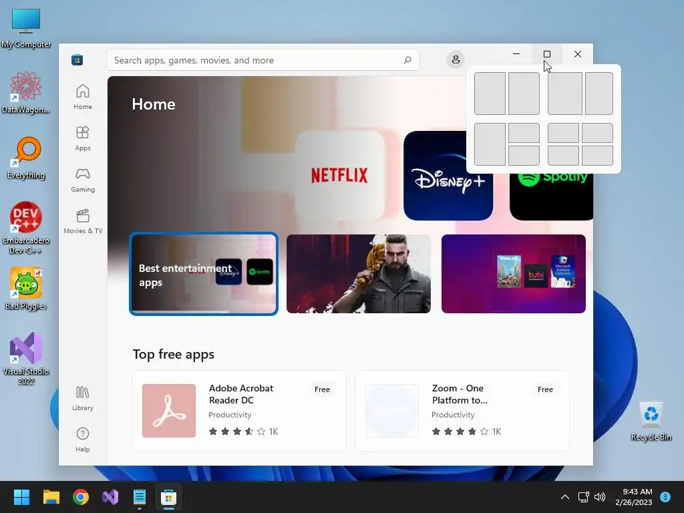Open the Spotify featured tile
684x513 pixels.
click(551, 196)
